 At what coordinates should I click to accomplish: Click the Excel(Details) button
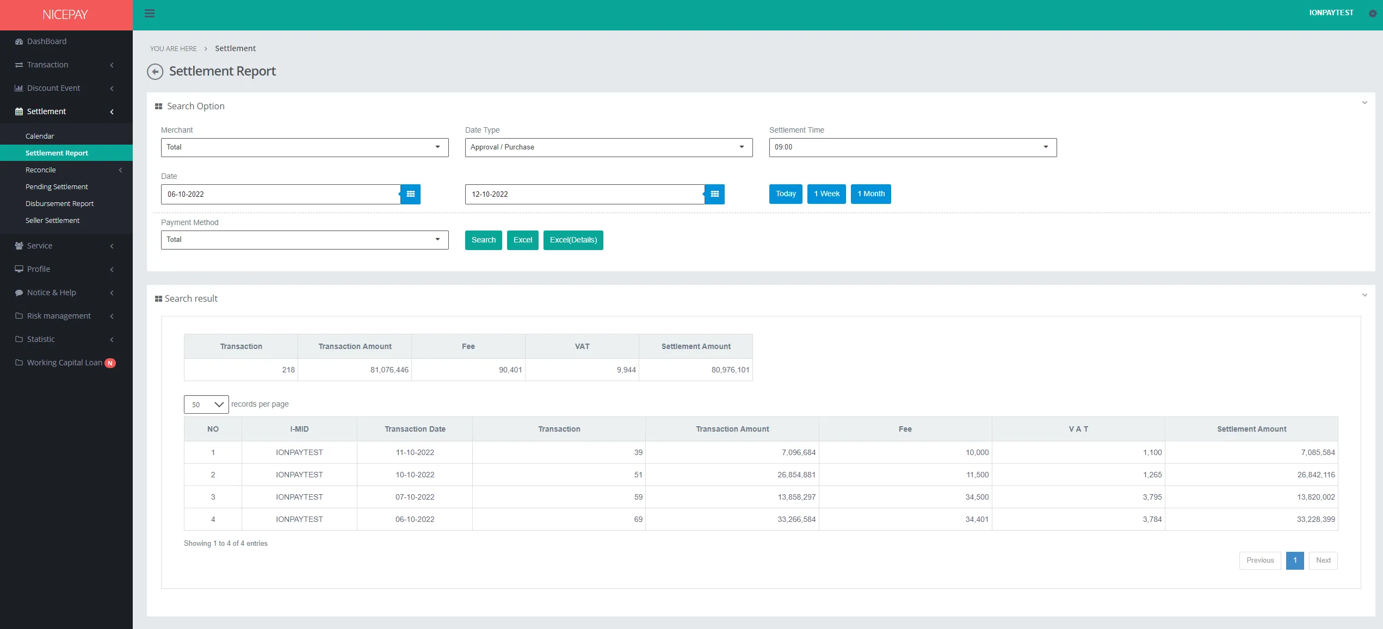[x=573, y=240]
